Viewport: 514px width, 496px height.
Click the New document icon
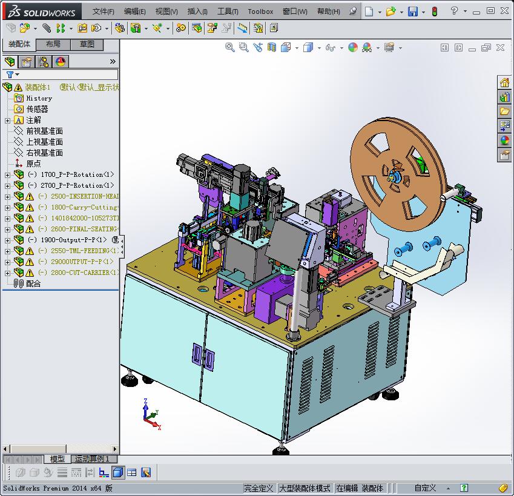pos(369,12)
